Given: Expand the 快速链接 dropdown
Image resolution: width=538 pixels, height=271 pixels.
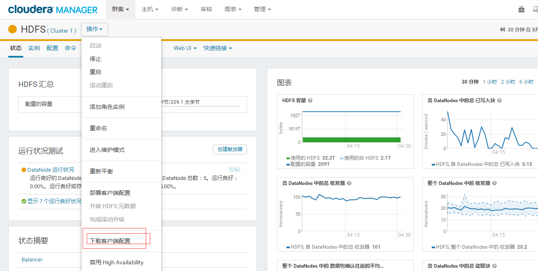Looking at the screenshot, I should coord(218,48).
